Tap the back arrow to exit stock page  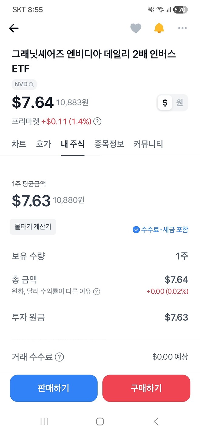13,28
